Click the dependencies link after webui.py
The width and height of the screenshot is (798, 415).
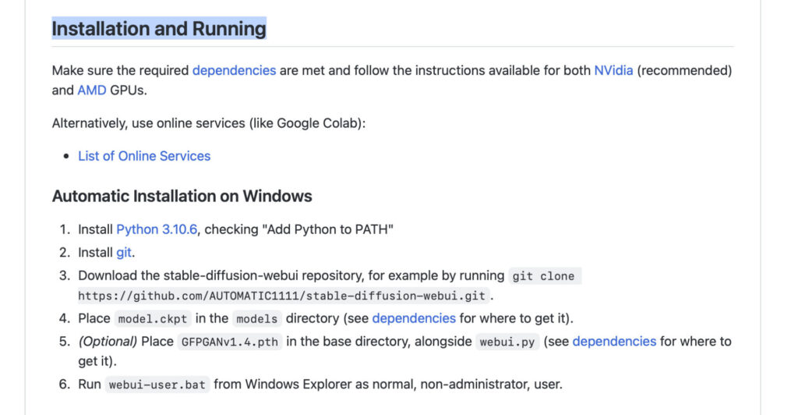[x=614, y=341]
